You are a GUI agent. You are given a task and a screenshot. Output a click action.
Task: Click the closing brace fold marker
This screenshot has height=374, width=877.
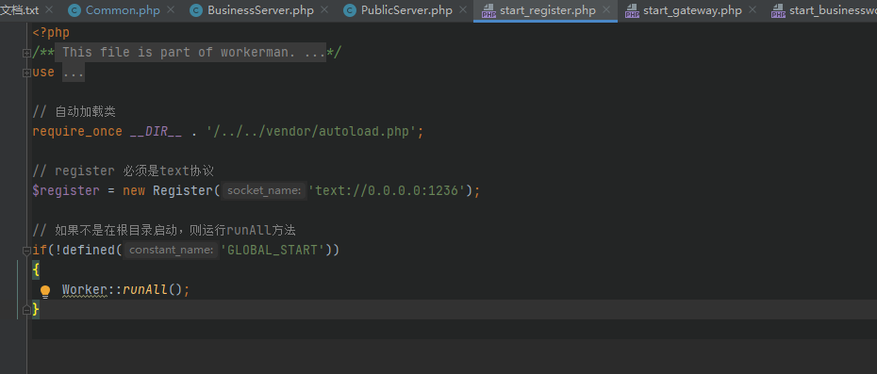(x=26, y=309)
